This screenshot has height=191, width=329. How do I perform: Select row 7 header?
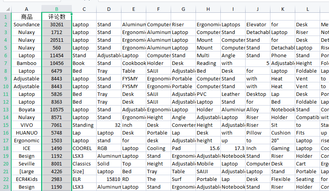6,63
